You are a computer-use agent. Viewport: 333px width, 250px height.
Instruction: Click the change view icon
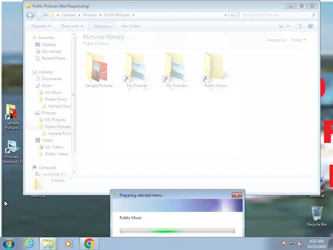tap(281, 26)
